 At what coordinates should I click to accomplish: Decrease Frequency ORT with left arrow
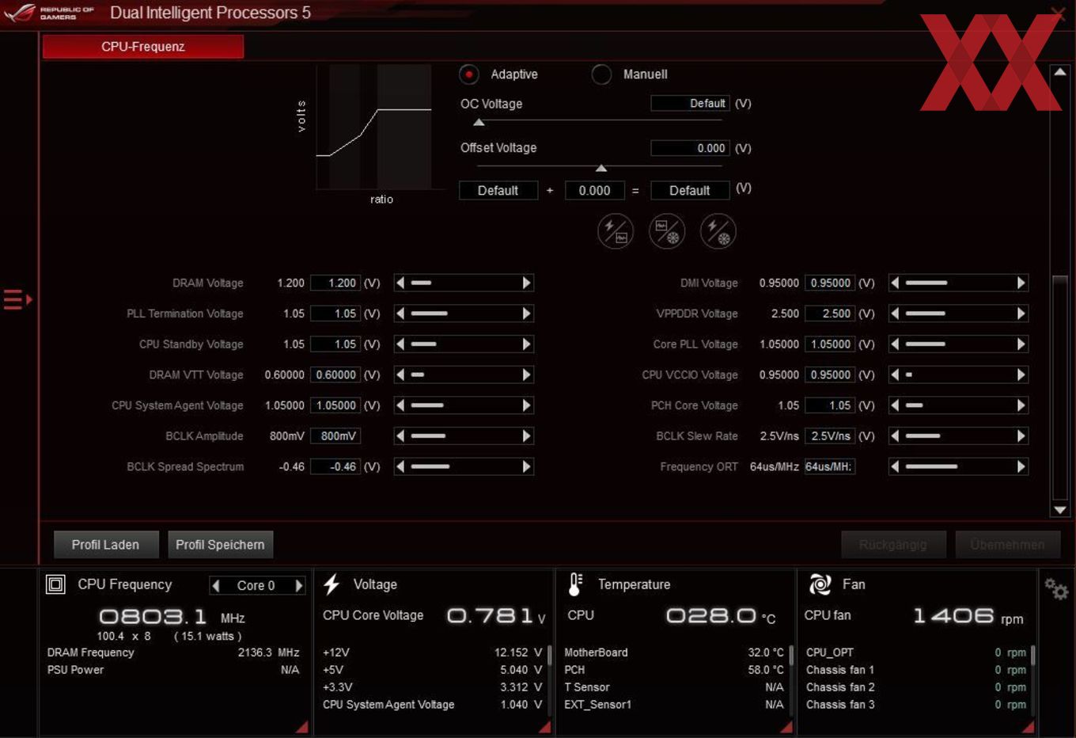pyautogui.click(x=895, y=466)
